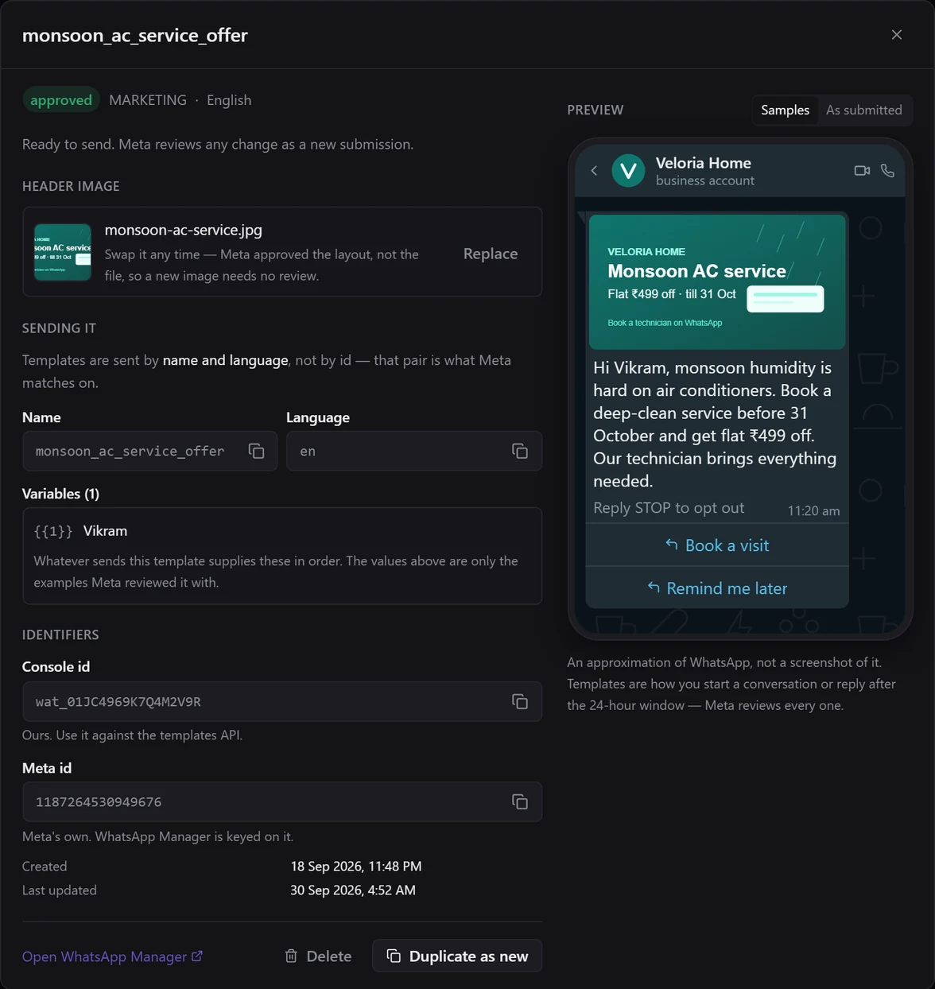Click the {{1}} variable placeholder
Screen dimensions: 935x989
53,531
